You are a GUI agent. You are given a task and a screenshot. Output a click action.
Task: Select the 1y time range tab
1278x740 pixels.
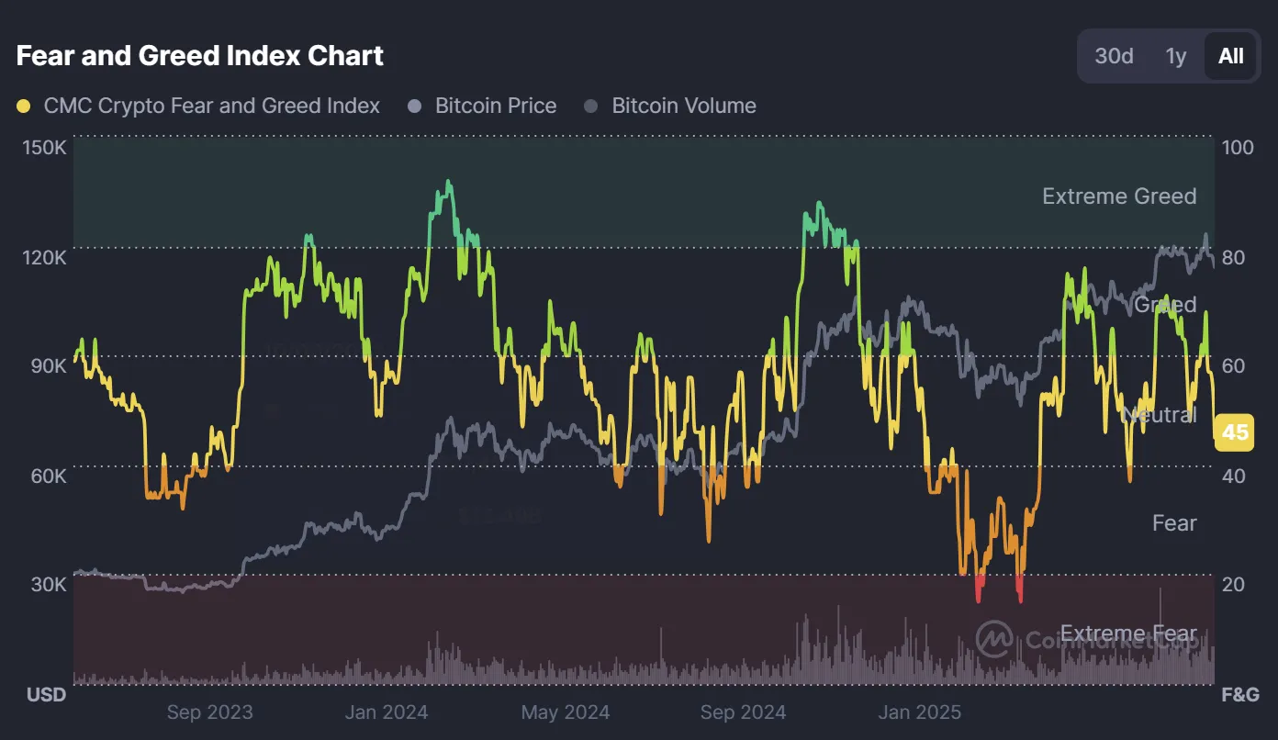(x=1175, y=56)
